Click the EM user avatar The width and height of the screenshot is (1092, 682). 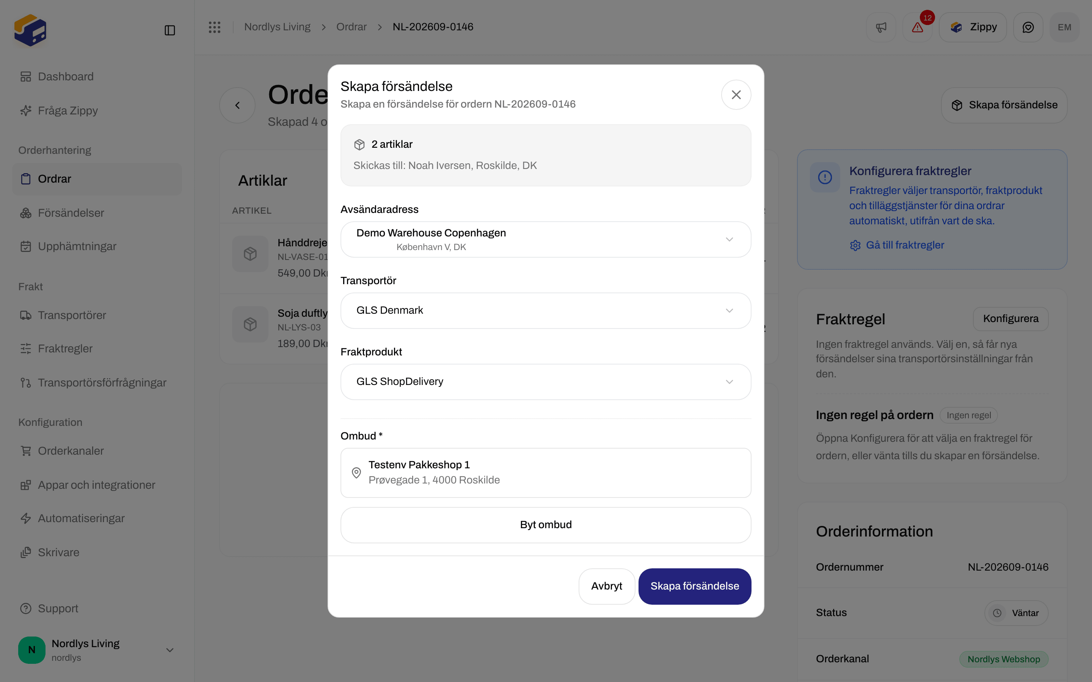1064,27
